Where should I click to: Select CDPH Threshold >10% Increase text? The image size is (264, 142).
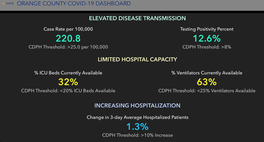pyautogui.click(x=137, y=135)
